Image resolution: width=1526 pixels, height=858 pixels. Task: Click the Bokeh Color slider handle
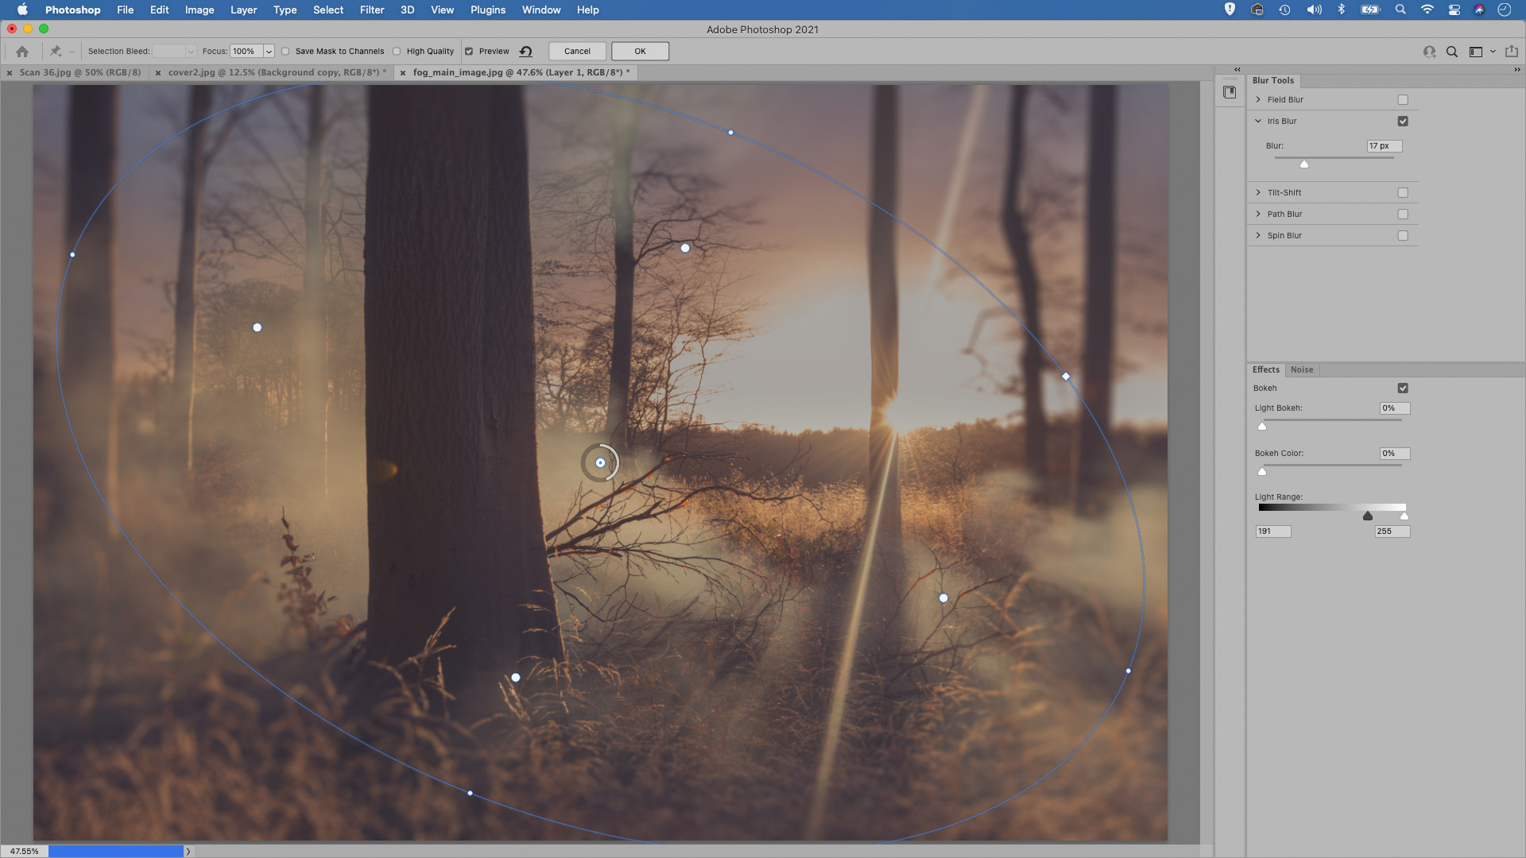(1262, 472)
